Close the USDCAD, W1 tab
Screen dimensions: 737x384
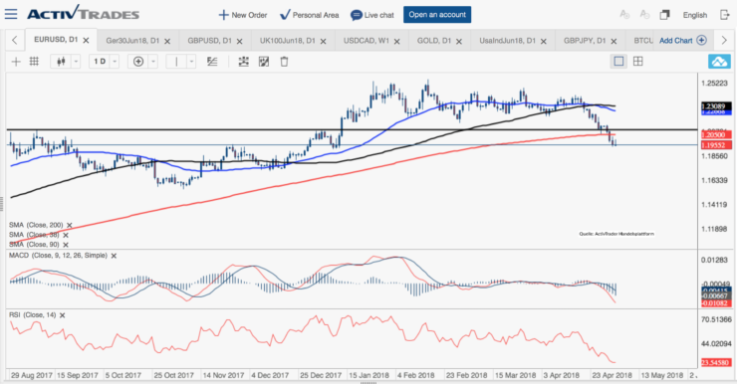click(x=396, y=42)
